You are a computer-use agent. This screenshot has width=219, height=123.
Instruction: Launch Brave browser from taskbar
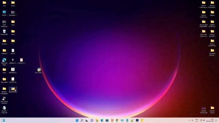click(112, 120)
